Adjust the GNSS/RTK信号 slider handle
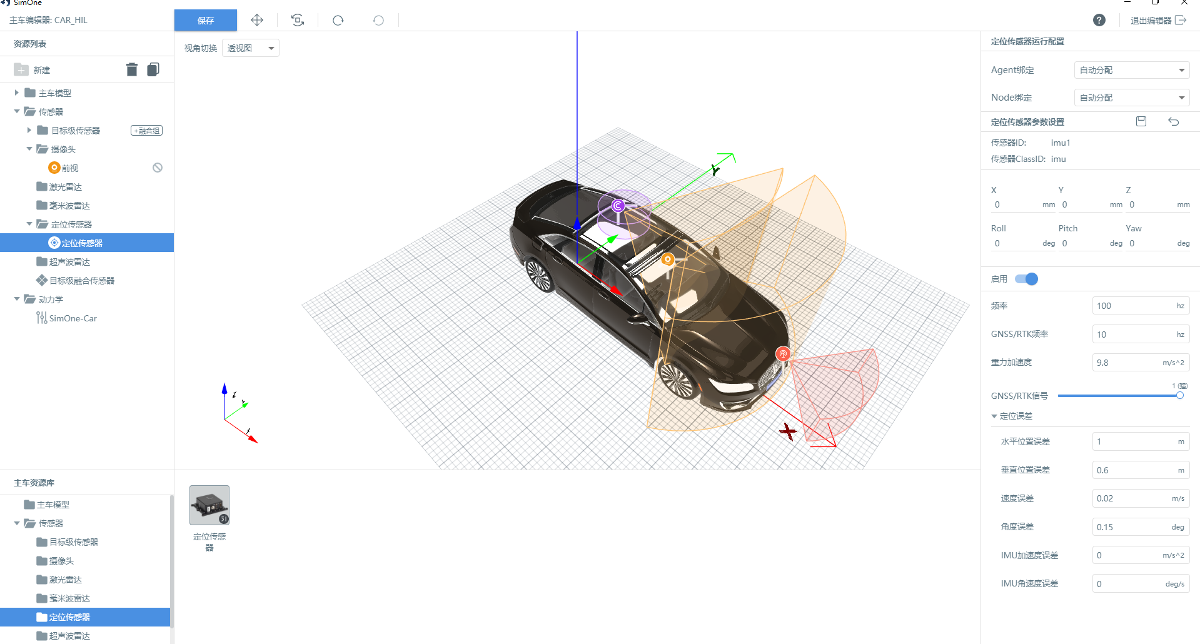1200x644 pixels. pos(1180,395)
